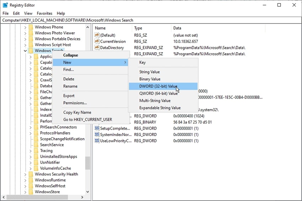
Task: Click the SetupComplete DWORD value icon
Action: pyautogui.click(x=97, y=128)
